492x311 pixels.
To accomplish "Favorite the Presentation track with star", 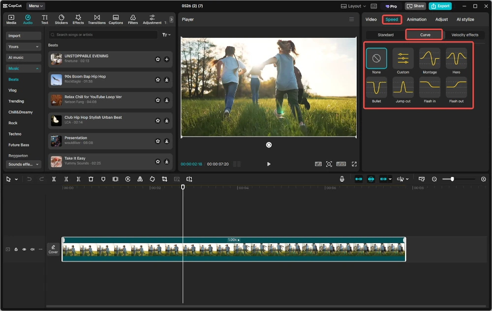I will [x=158, y=141].
